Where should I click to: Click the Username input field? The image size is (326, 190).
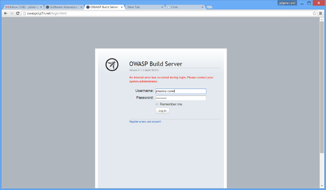181,91
